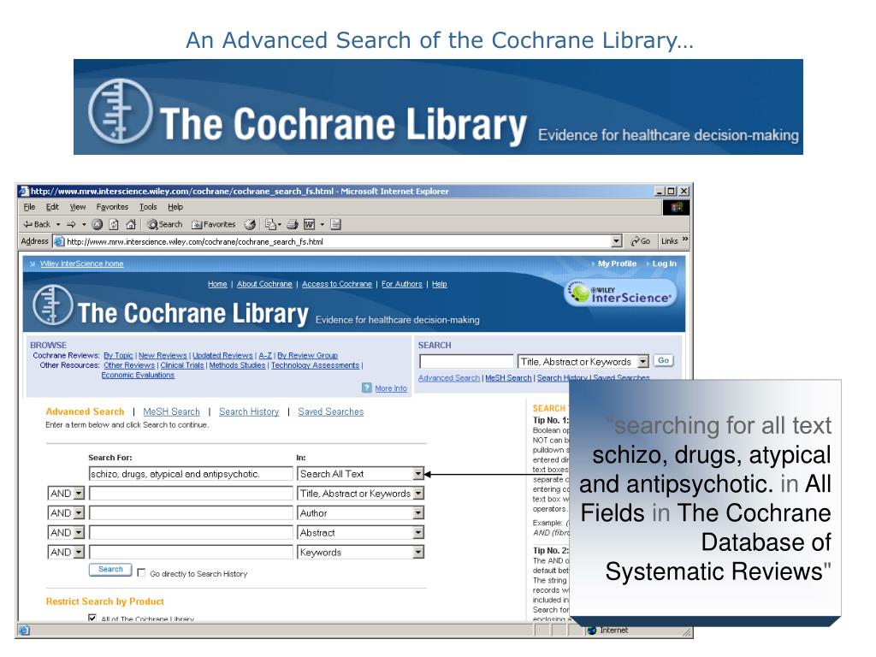
Task: Click the Print icon in the toolbar
Action: click(x=293, y=225)
